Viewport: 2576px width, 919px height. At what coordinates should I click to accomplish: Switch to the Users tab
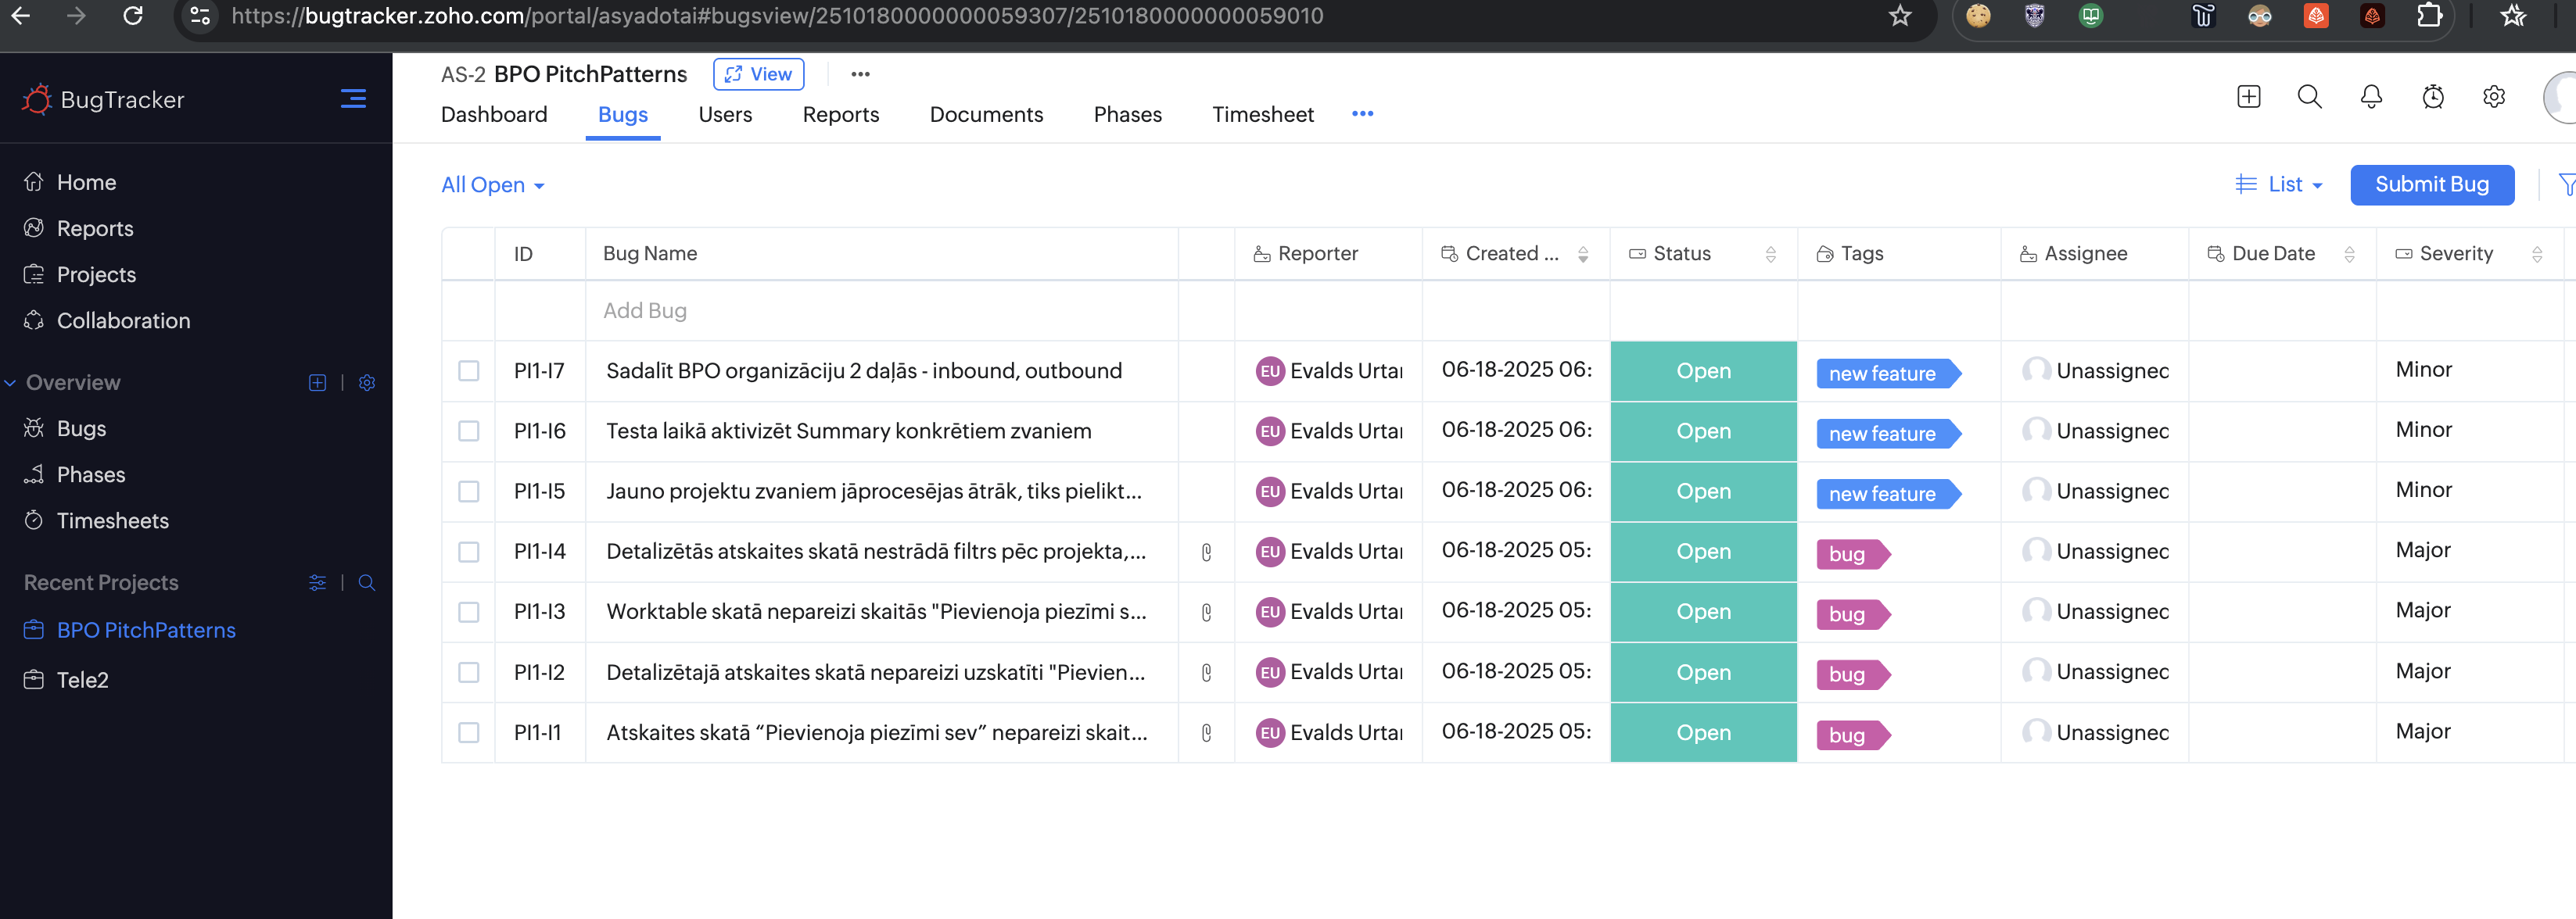coord(725,115)
